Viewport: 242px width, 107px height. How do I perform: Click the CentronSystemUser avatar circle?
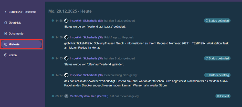pos(66,96)
